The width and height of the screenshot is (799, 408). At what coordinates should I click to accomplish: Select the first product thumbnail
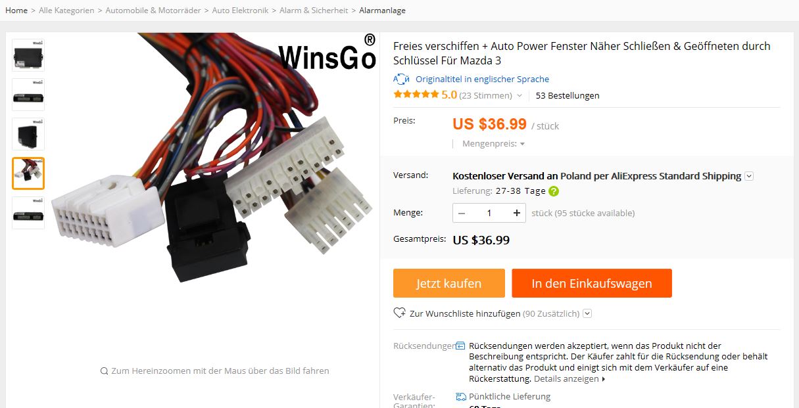(x=28, y=55)
